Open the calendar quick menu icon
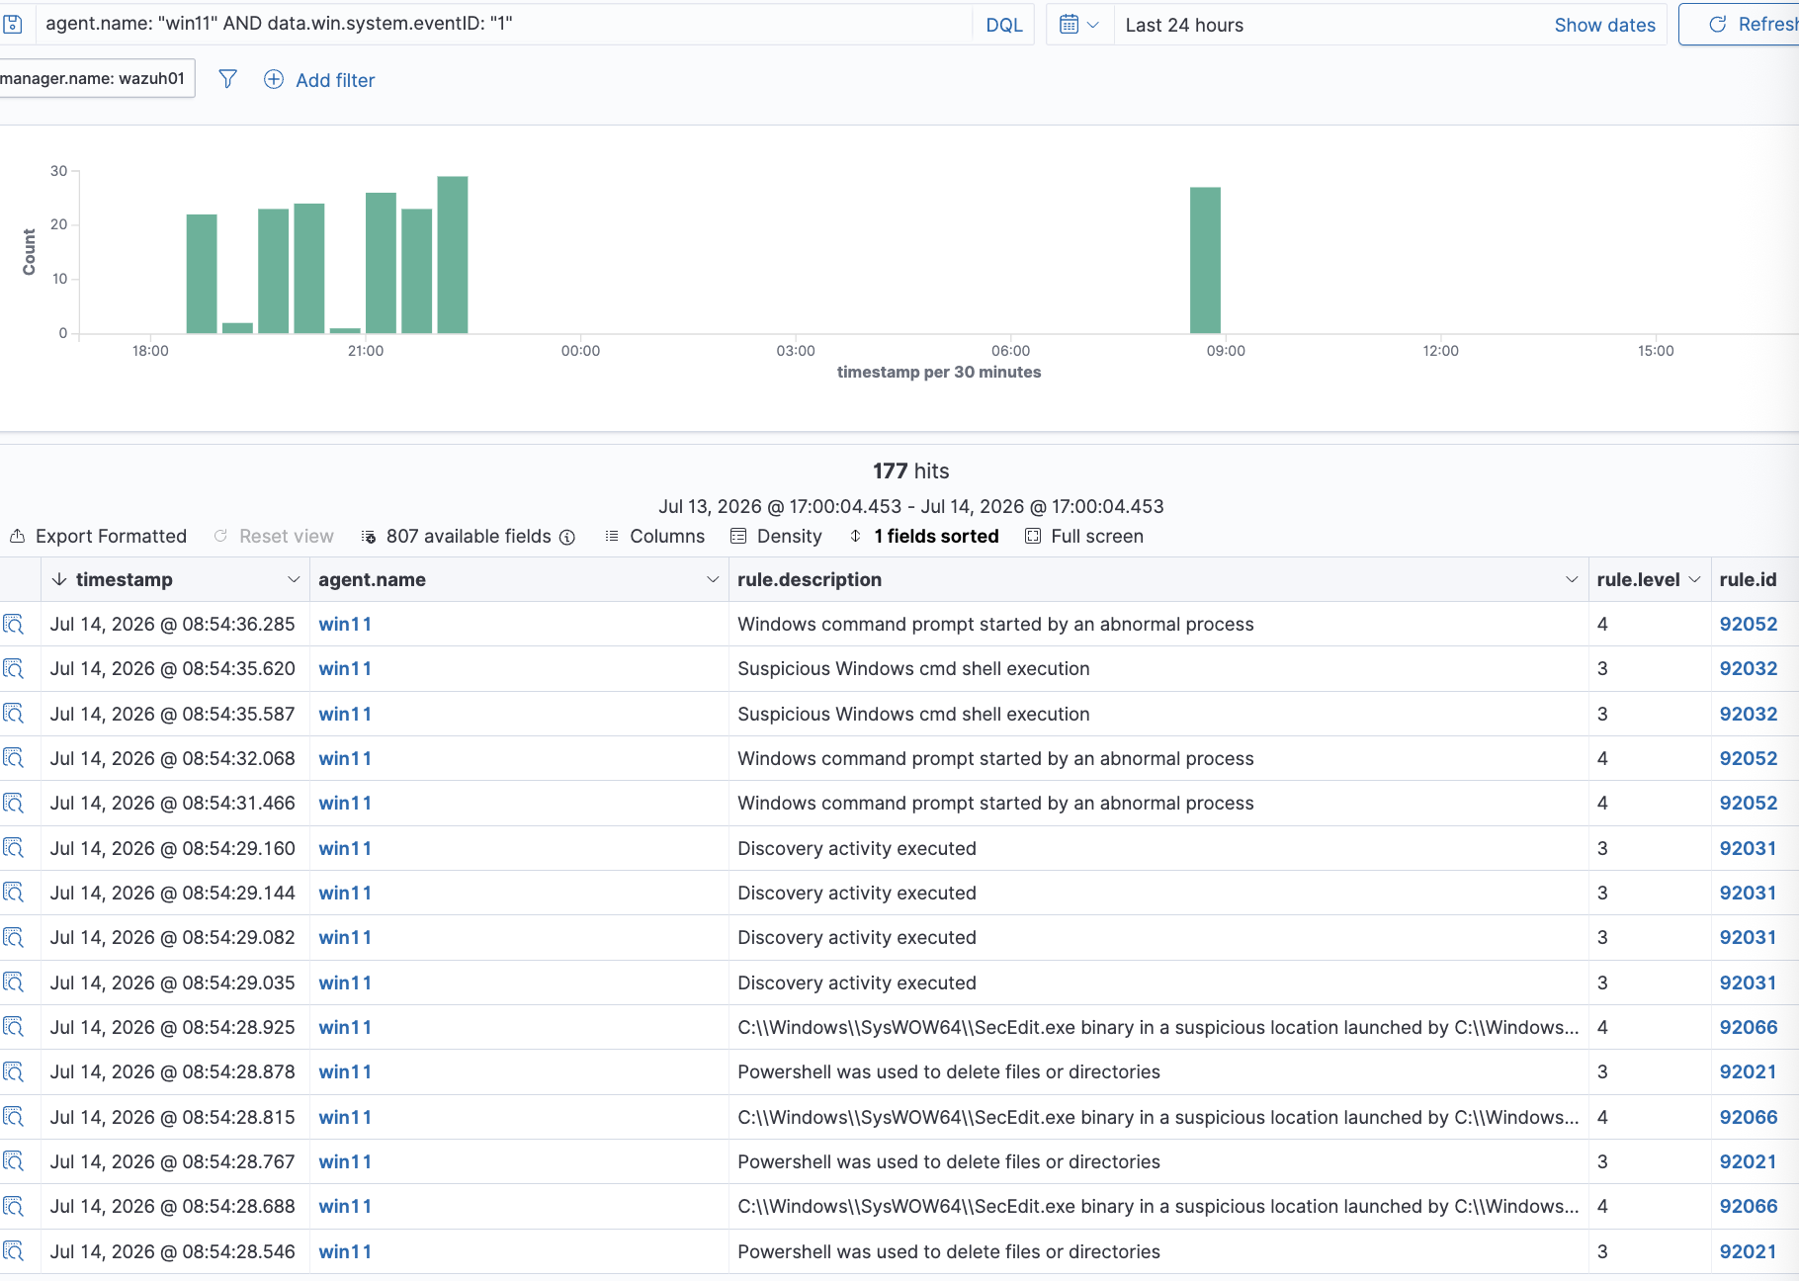The image size is (1799, 1281). tap(1078, 25)
